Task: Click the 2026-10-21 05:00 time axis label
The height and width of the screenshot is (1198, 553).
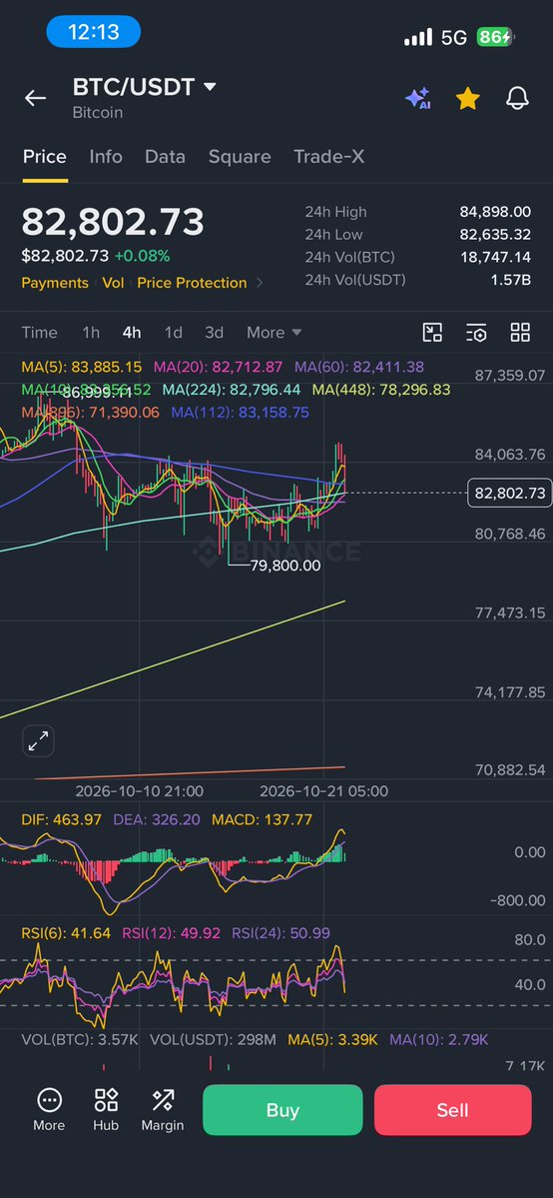Action: point(323,790)
